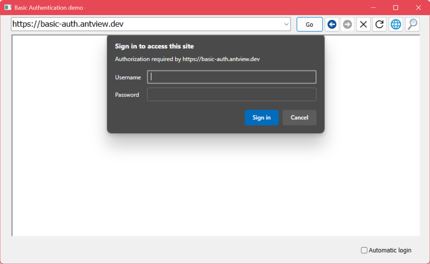Click the "Basic Authentication demo" title bar text
This screenshot has width=430, height=264.
[49, 7]
